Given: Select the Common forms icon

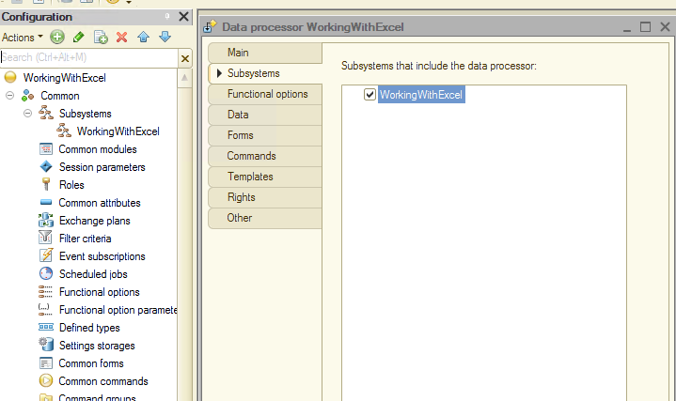Looking at the screenshot, I should [x=46, y=363].
